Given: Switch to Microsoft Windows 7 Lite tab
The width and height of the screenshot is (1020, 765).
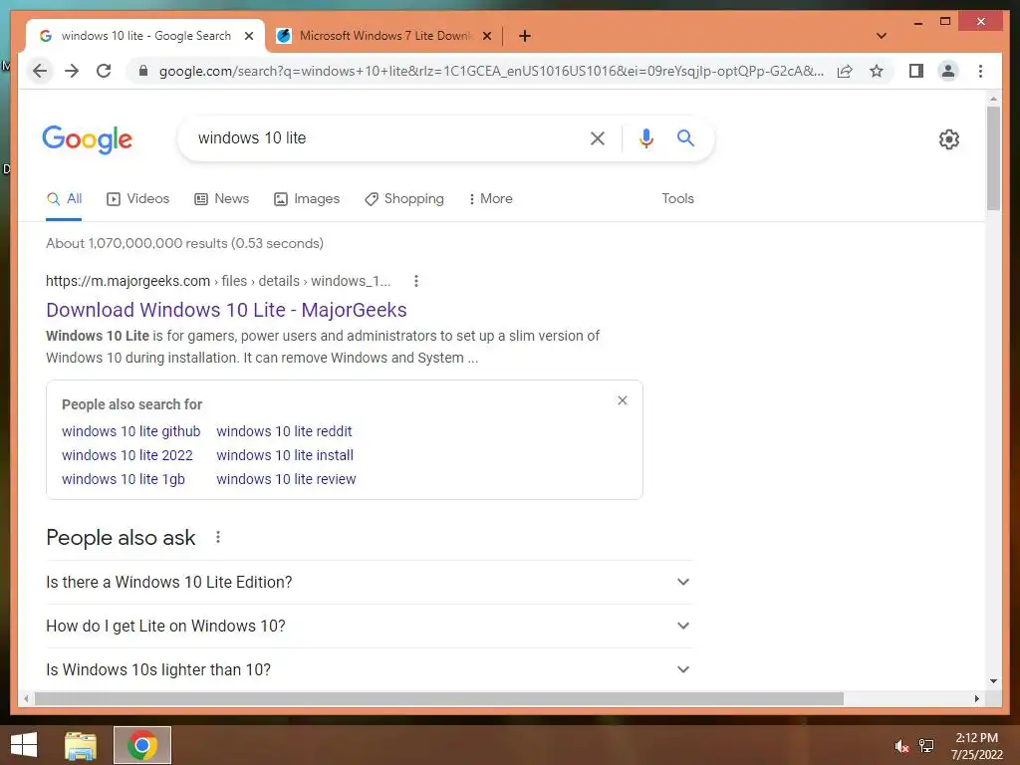Looking at the screenshot, I should pos(383,36).
